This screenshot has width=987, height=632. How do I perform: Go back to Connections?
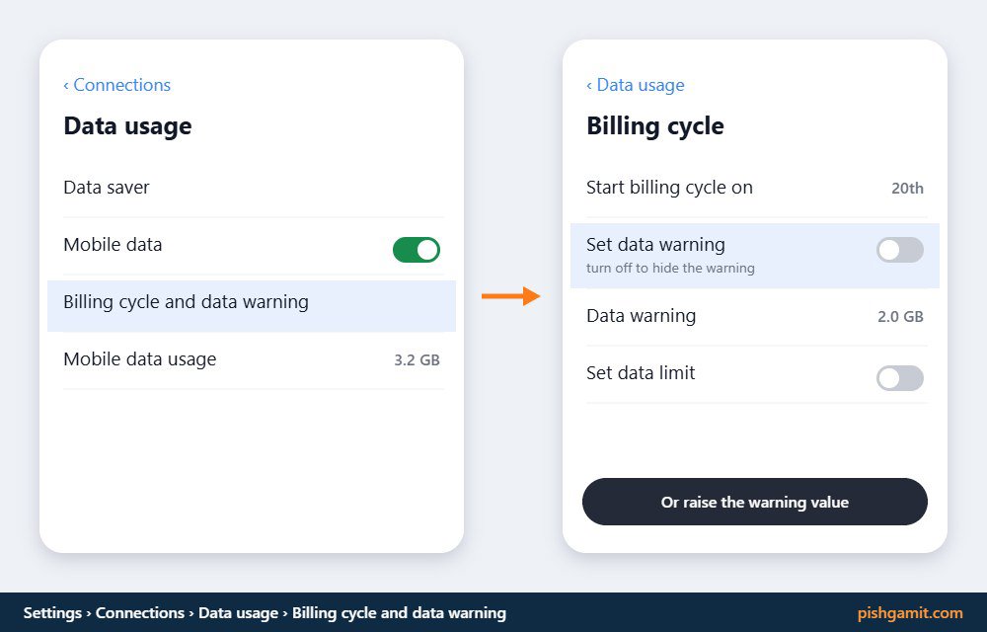click(x=117, y=85)
